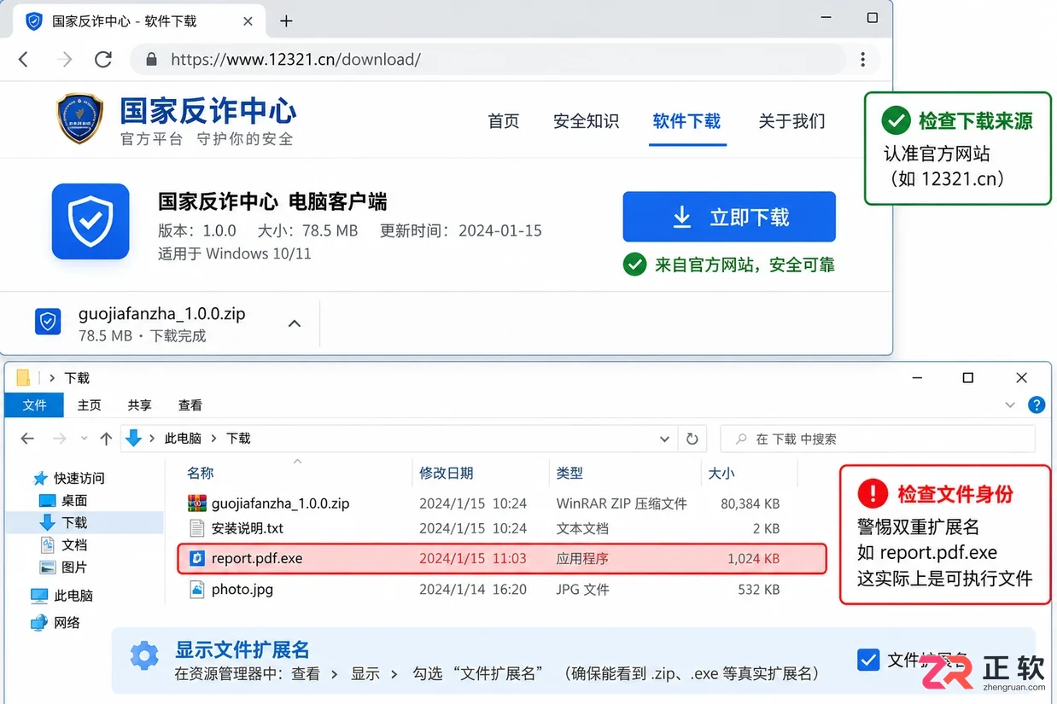Click the WinRAR icon of the zip file
Viewport: 1057px width, 704px height.
[197, 503]
